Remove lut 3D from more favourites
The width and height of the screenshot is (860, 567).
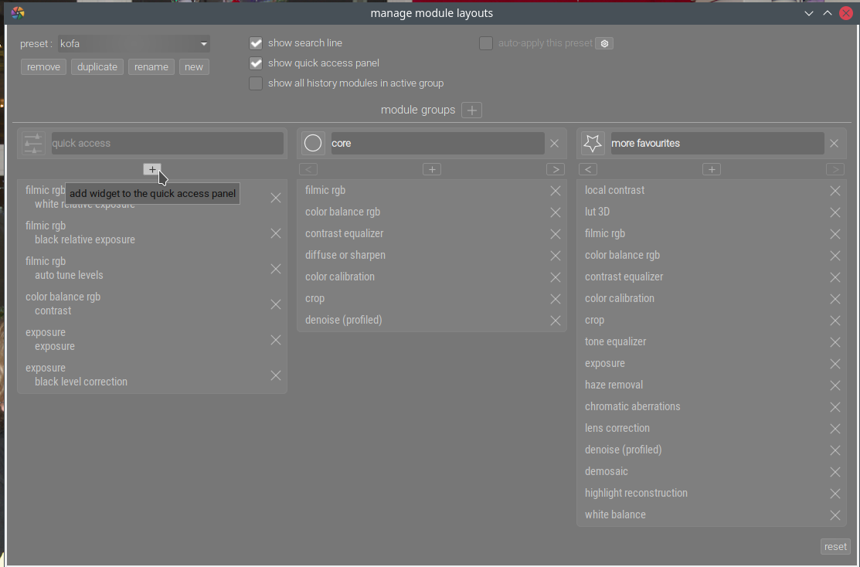point(835,212)
